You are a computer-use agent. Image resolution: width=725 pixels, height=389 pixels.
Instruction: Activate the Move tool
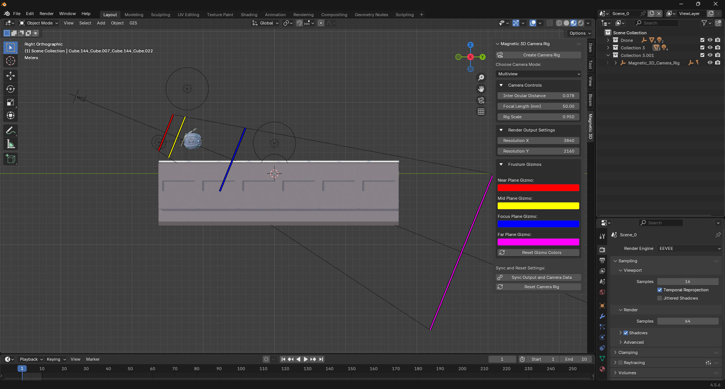11,76
